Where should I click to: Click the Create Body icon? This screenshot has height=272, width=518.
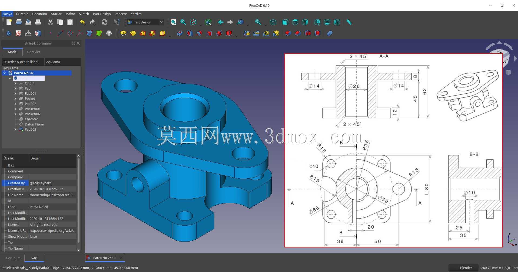[x=9, y=33]
